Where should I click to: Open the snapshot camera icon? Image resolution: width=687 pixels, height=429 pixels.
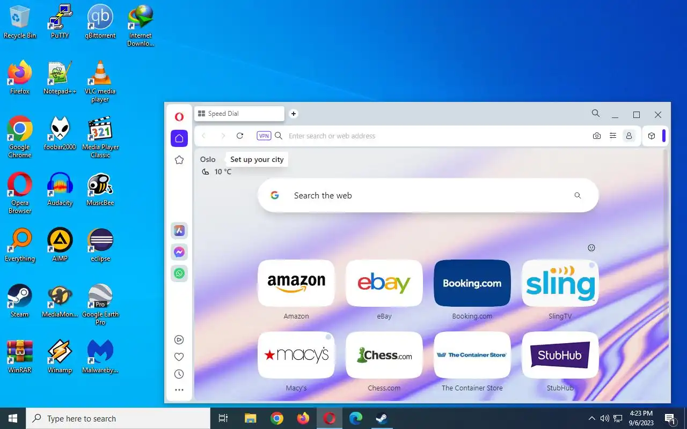[x=597, y=136]
